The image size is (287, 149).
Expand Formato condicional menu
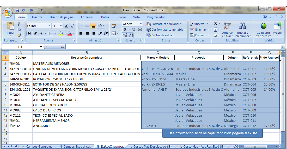point(164,24)
